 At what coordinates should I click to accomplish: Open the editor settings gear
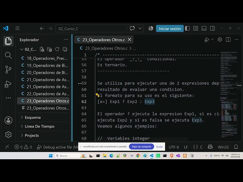(x=220, y=39)
